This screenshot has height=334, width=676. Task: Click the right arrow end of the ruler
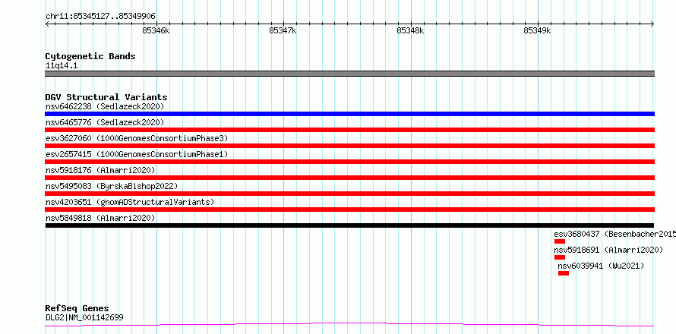[x=652, y=24]
